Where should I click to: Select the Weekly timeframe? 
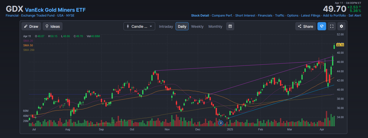click(197, 26)
